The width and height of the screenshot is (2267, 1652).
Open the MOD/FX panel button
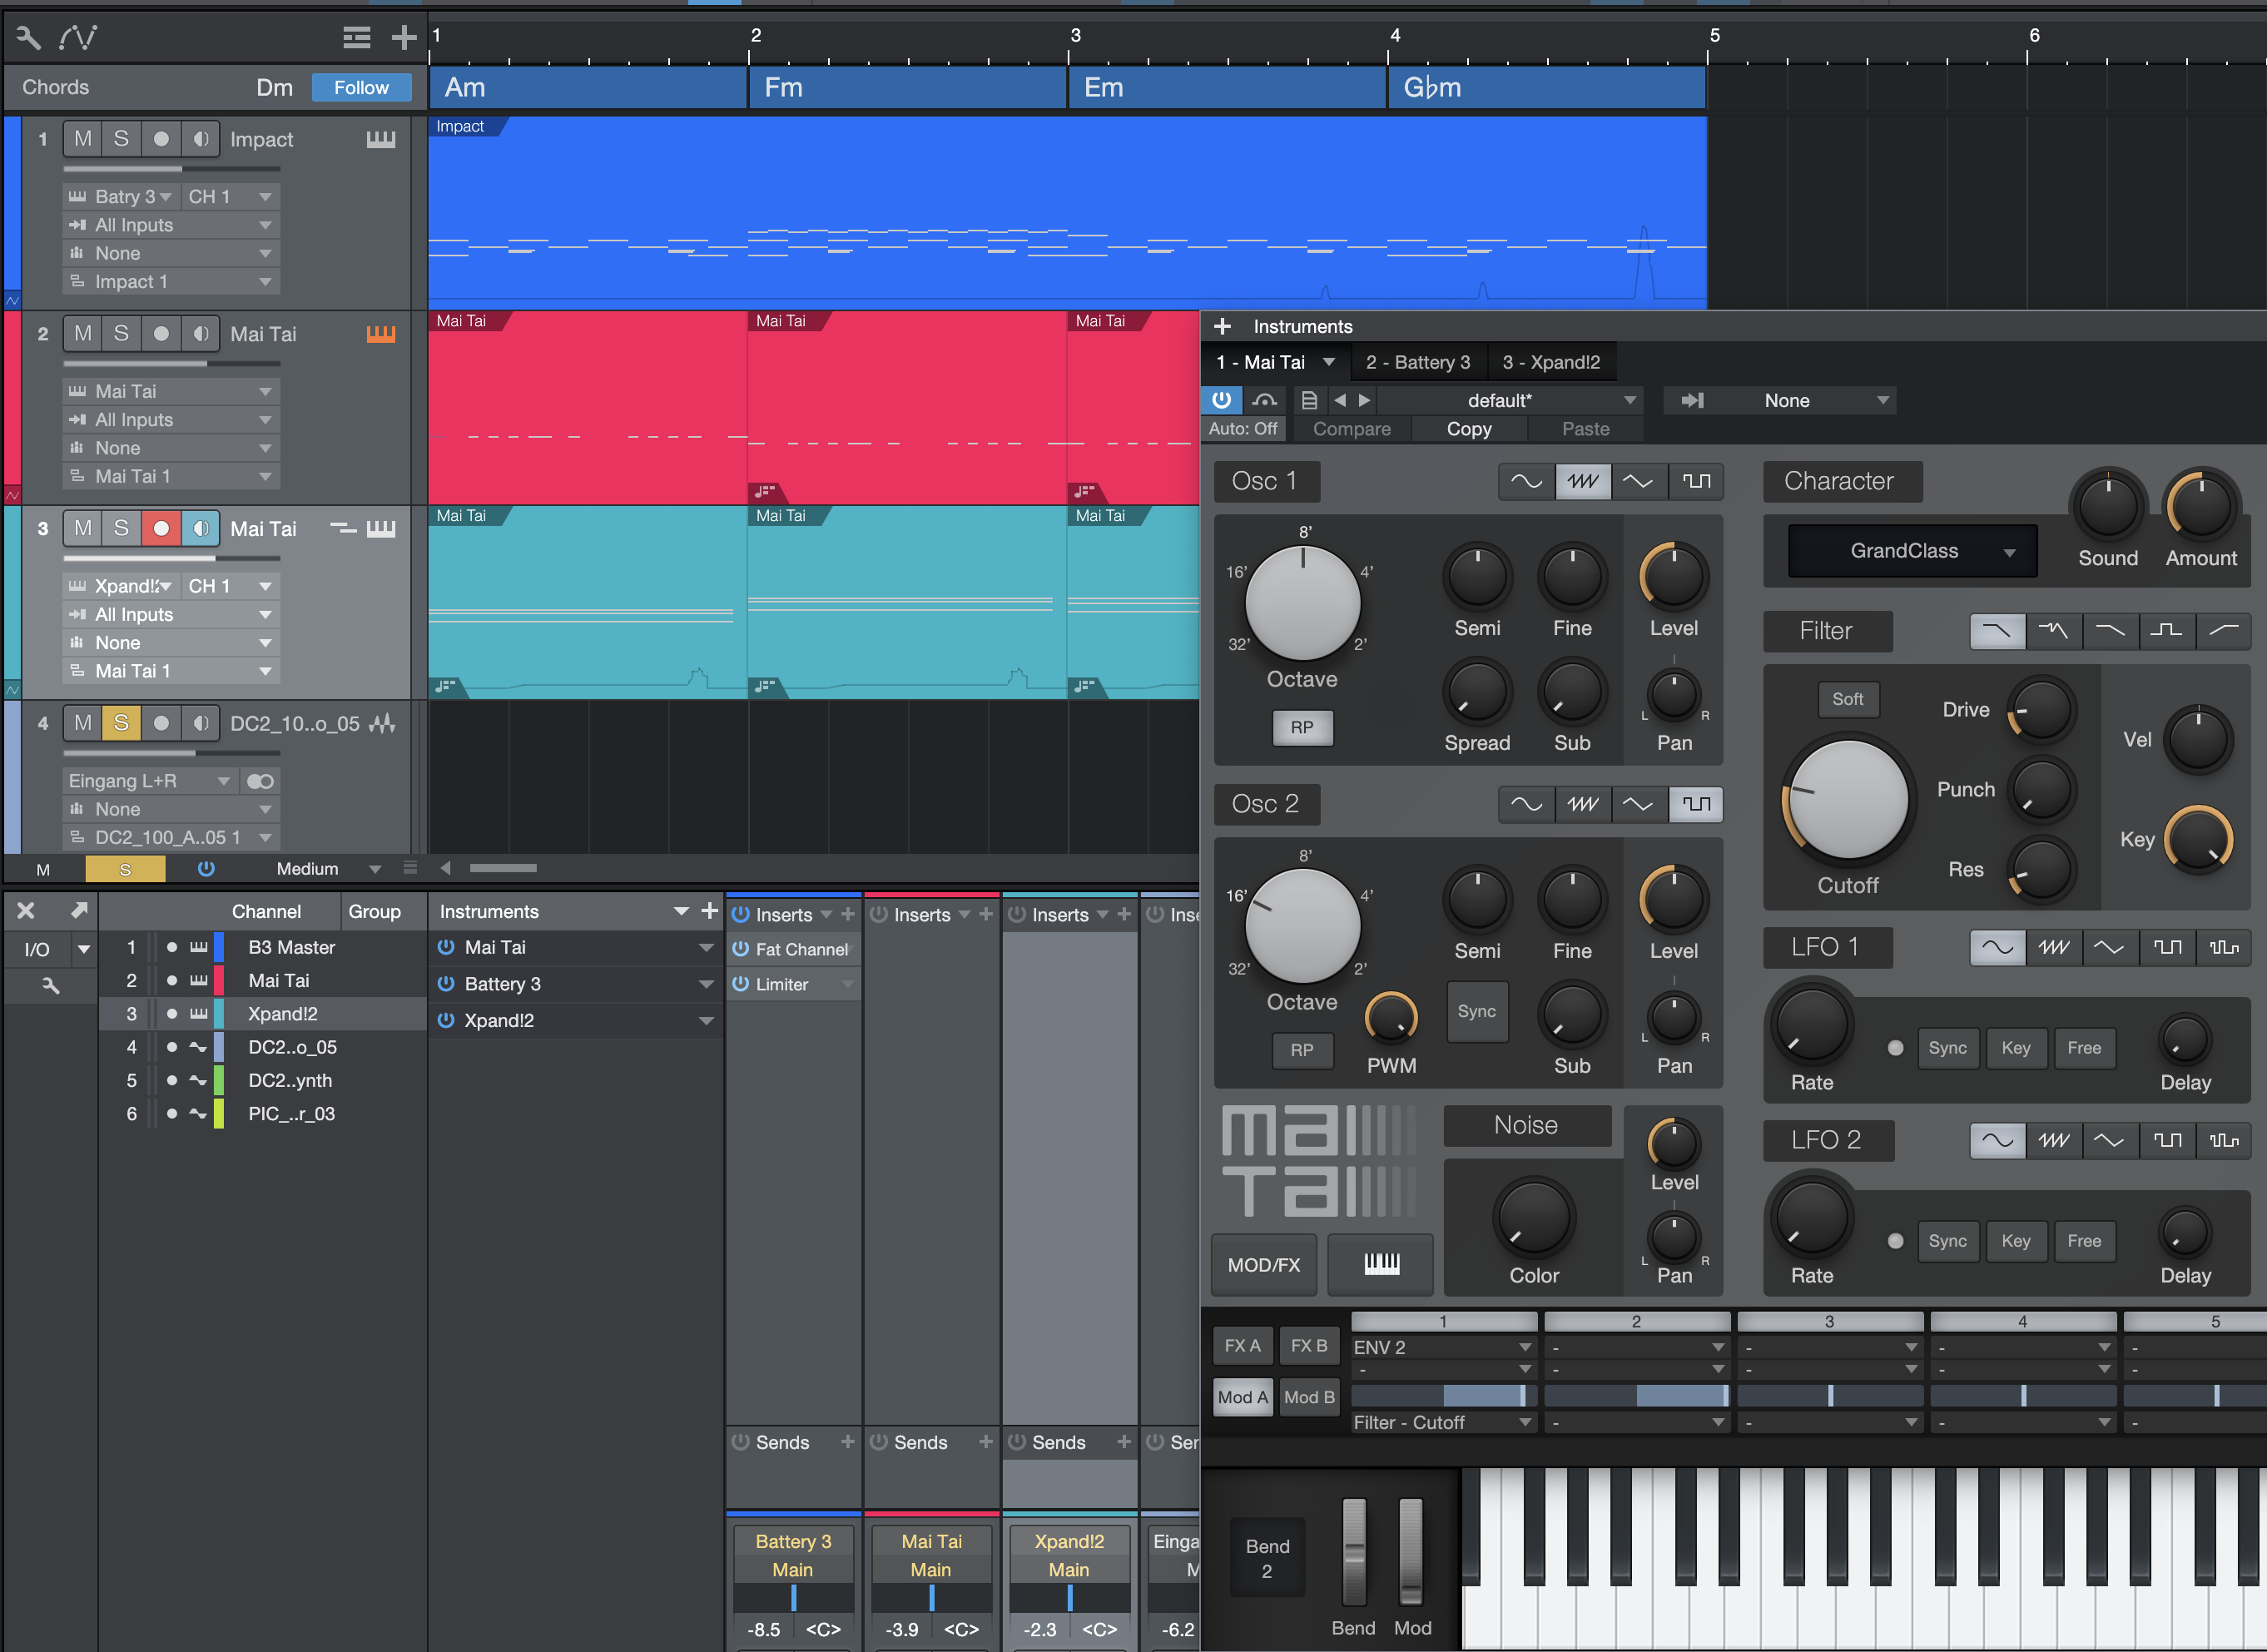point(1263,1264)
